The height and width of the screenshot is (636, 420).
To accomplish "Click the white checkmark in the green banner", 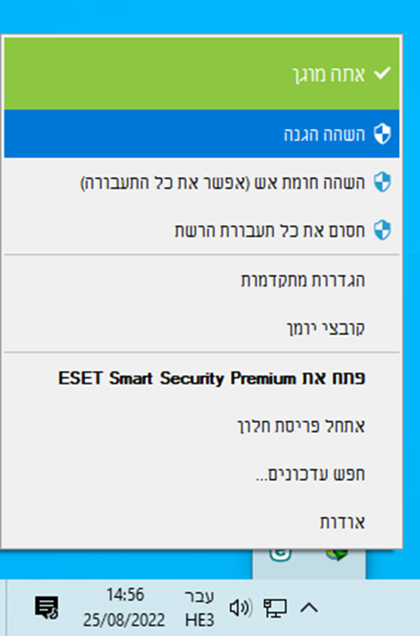I will (x=382, y=74).
